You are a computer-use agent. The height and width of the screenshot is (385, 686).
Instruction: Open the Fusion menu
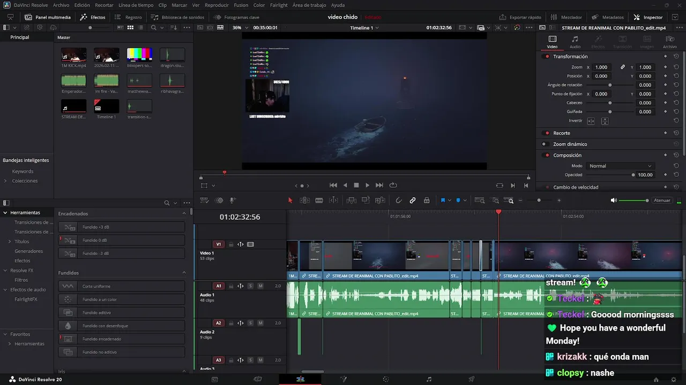pyautogui.click(x=241, y=5)
